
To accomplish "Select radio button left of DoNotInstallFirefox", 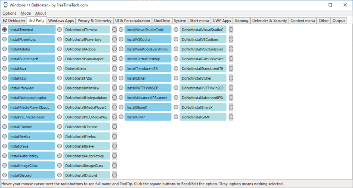I will 59,136.
